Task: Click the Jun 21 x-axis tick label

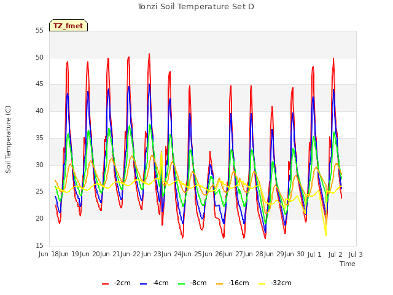Action: click(x=111, y=254)
